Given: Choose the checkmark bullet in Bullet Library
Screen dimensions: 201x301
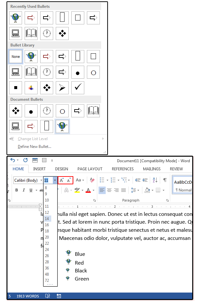Looking at the screenshot, I should (78, 87).
